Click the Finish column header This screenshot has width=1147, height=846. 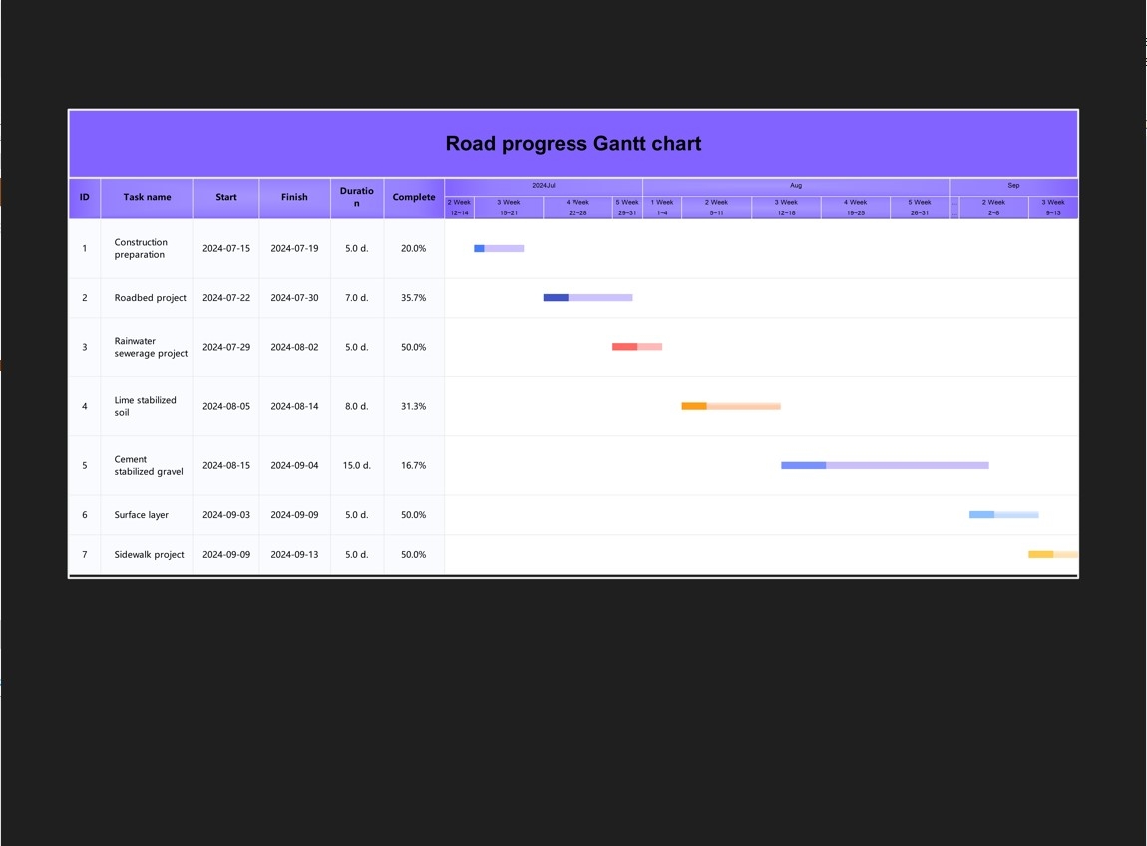pyautogui.click(x=294, y=198)
